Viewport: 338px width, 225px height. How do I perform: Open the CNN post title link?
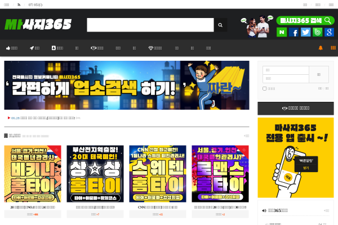point(158,207)
